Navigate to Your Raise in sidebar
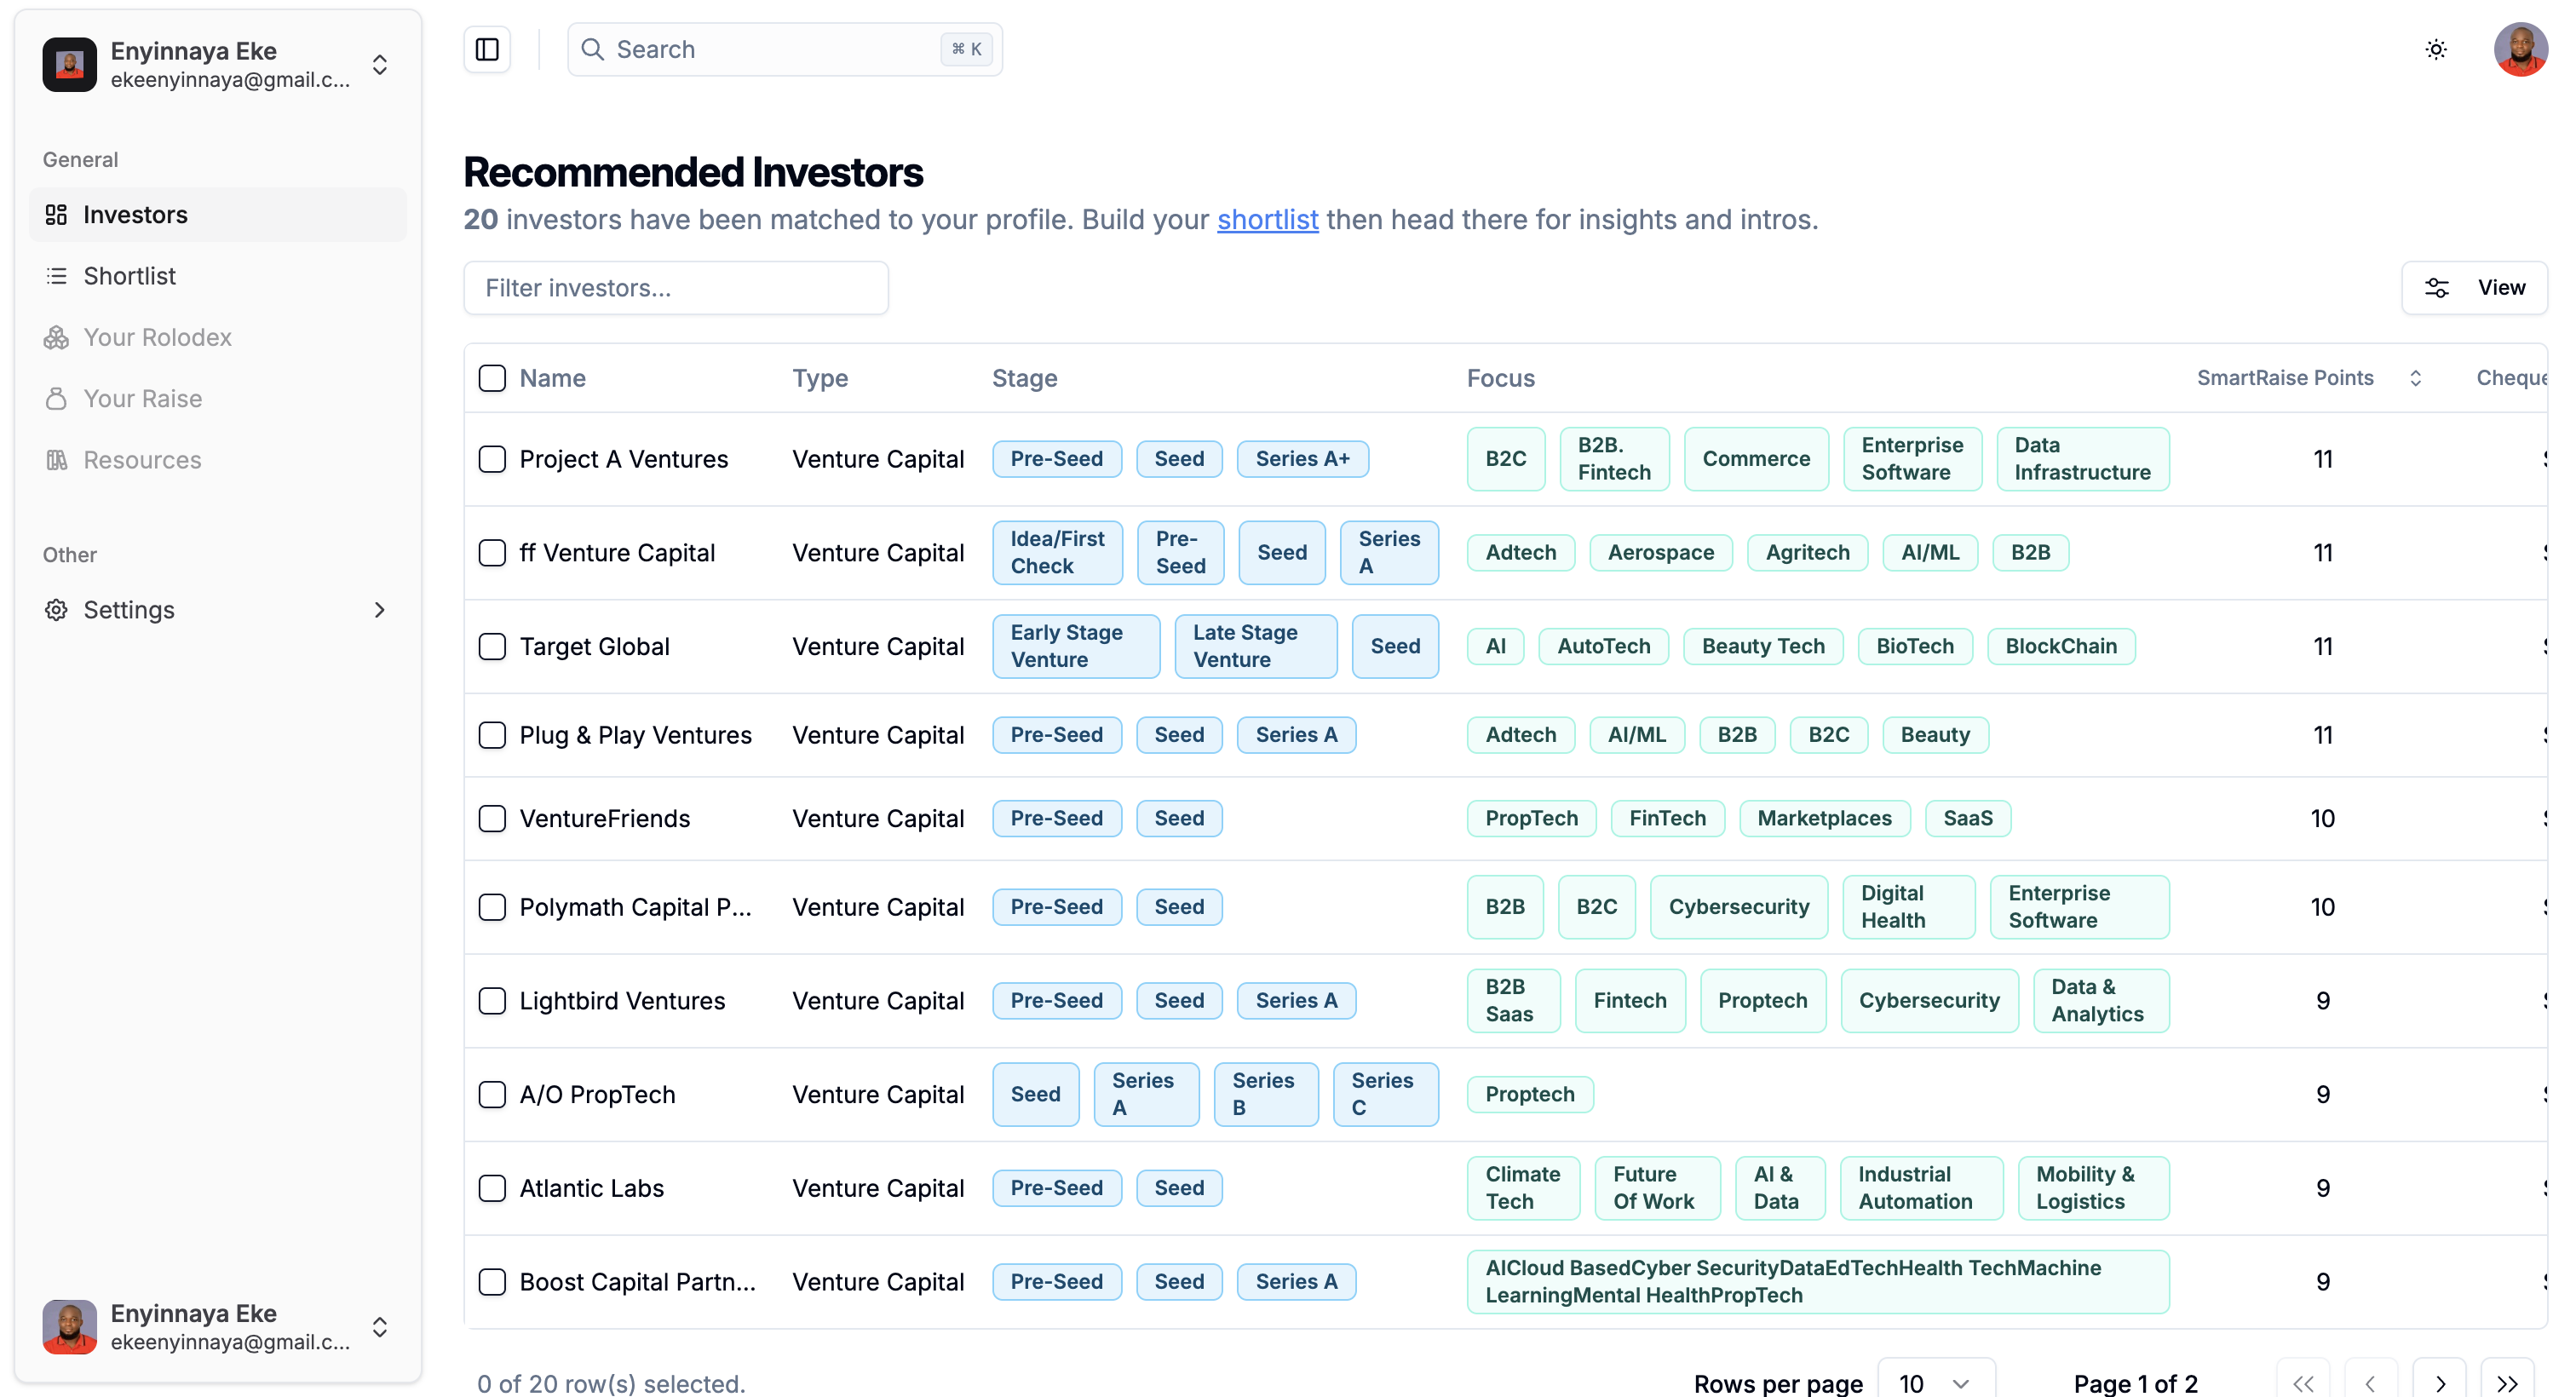This screenshot has height=1397, width=2576. click(142, 399)
